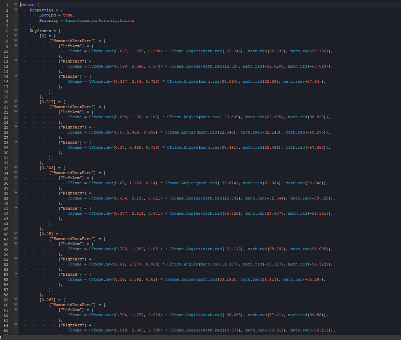Screen dimensions: 401x340
Task: Collapse HumanoidRootPart fold on line 47
Action: click(x=16, y=238)
